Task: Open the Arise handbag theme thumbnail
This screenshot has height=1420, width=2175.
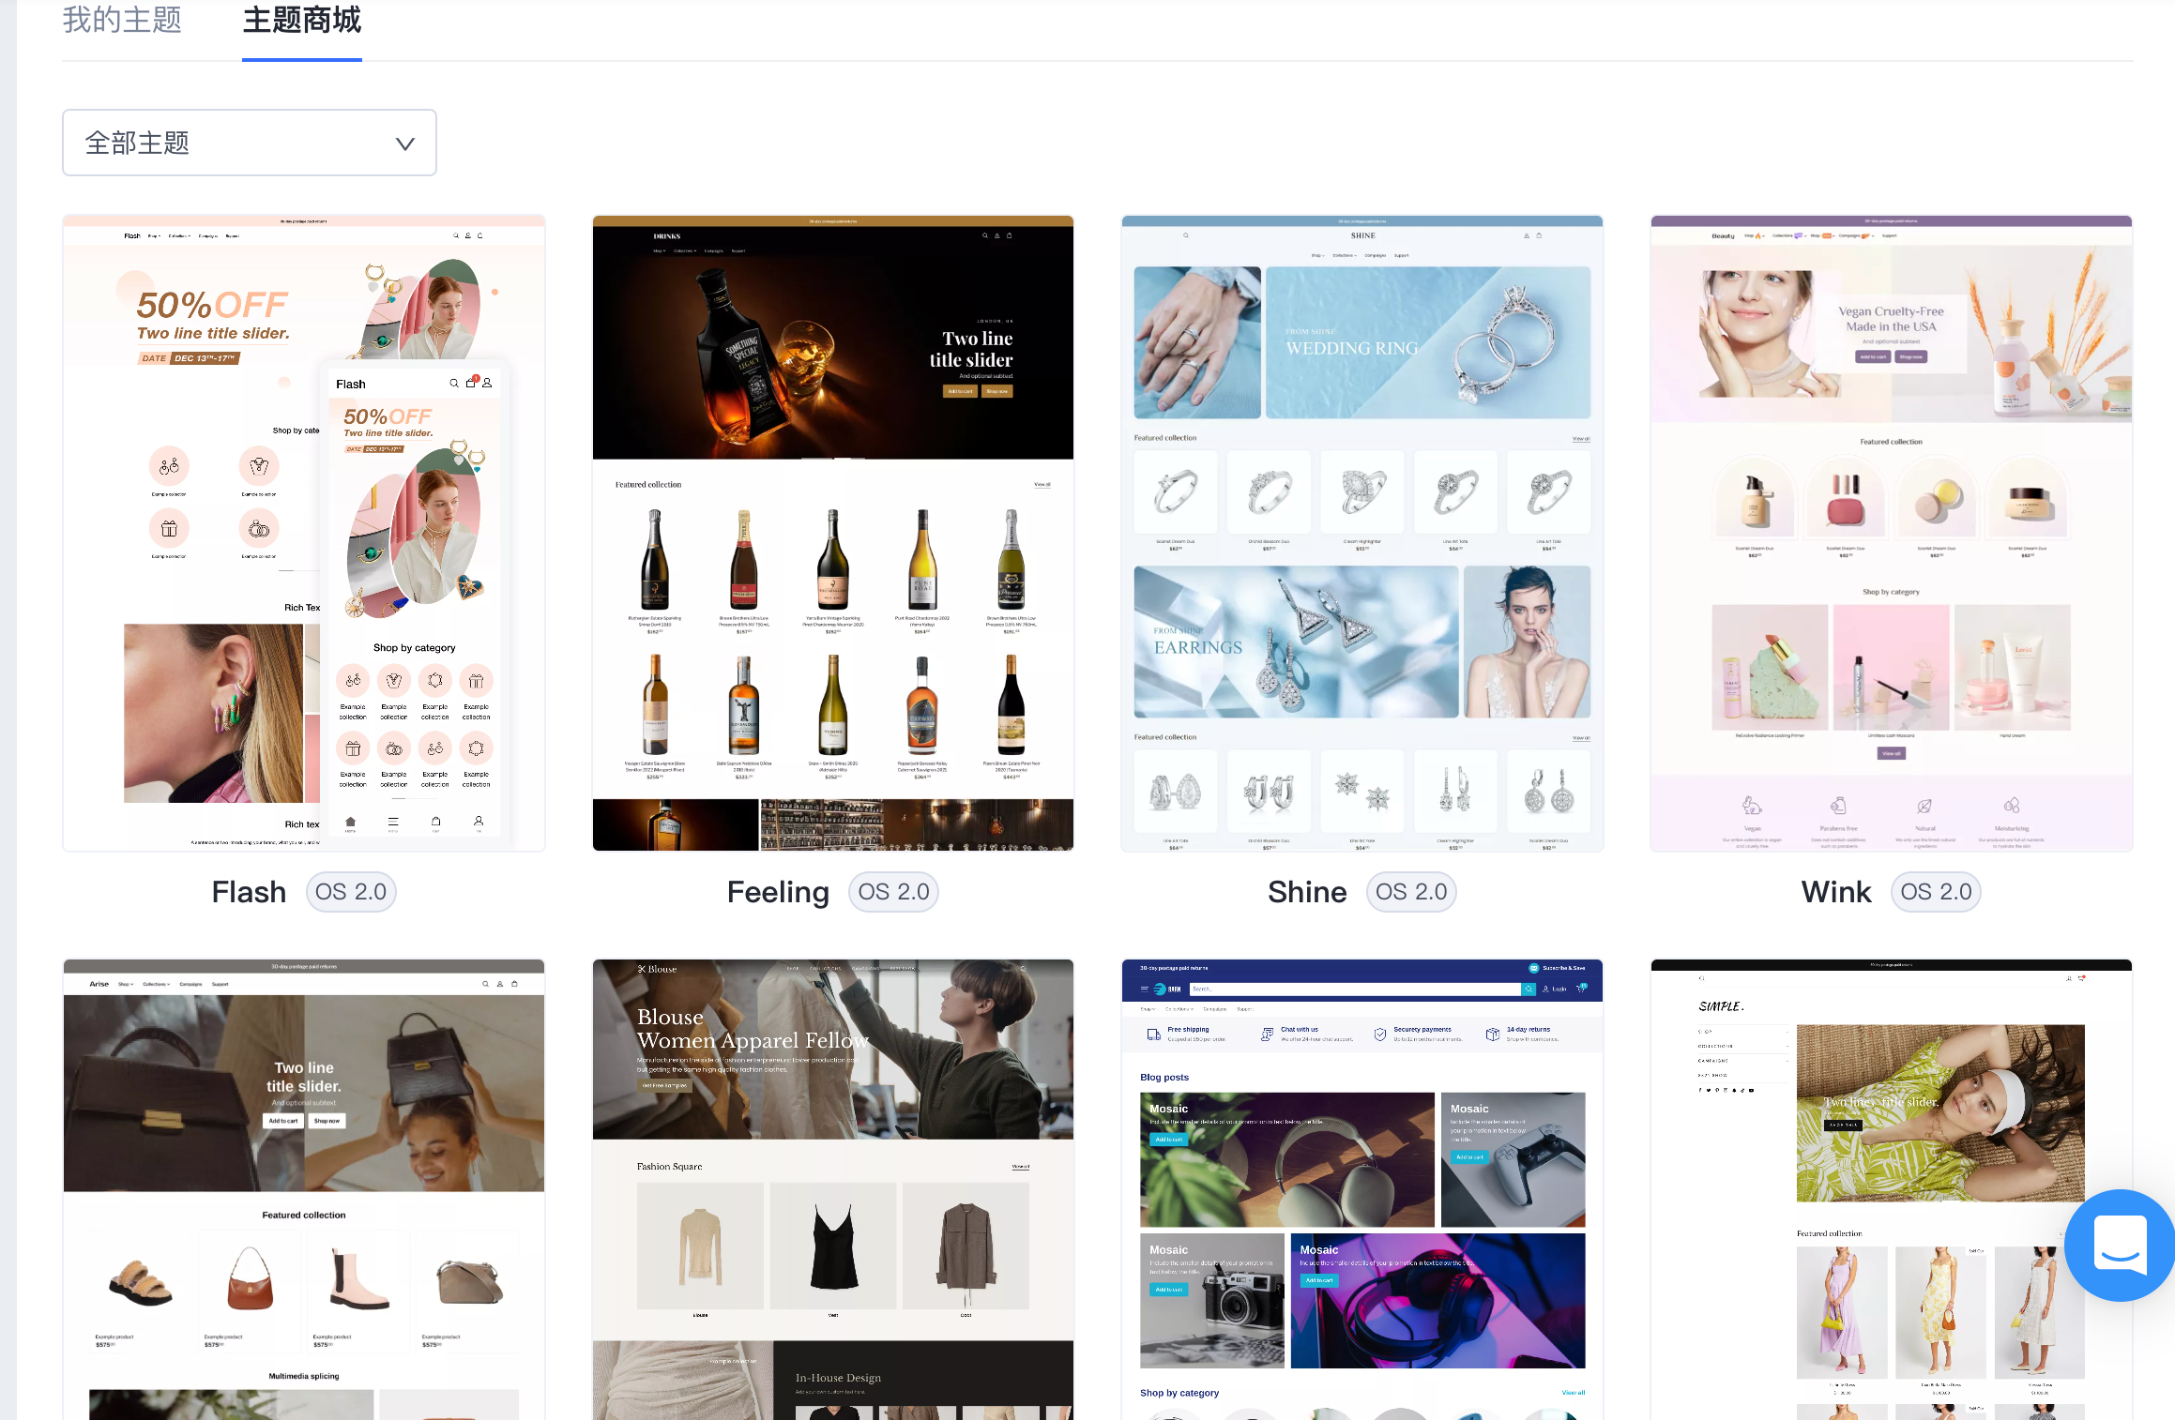Action: (303, 1189)
